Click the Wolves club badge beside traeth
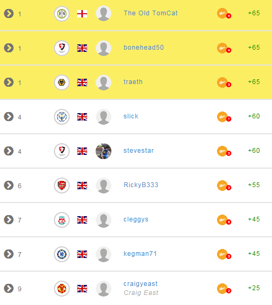 click(62, 82)
